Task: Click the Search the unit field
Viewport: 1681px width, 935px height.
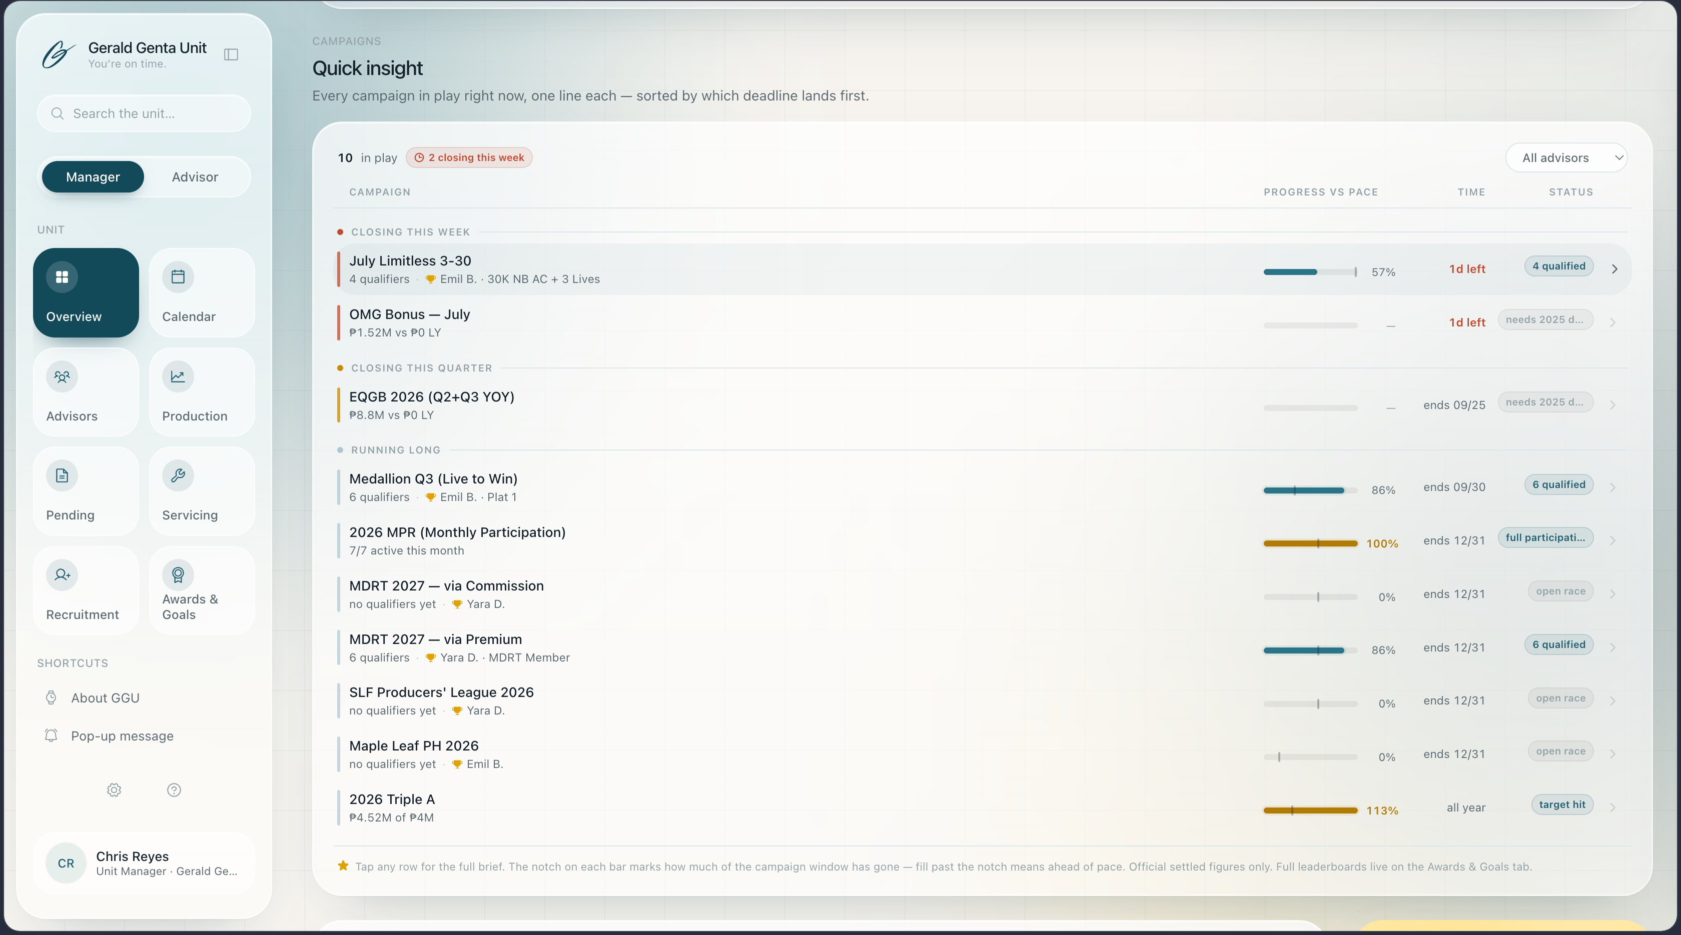Action: [144, 113]
